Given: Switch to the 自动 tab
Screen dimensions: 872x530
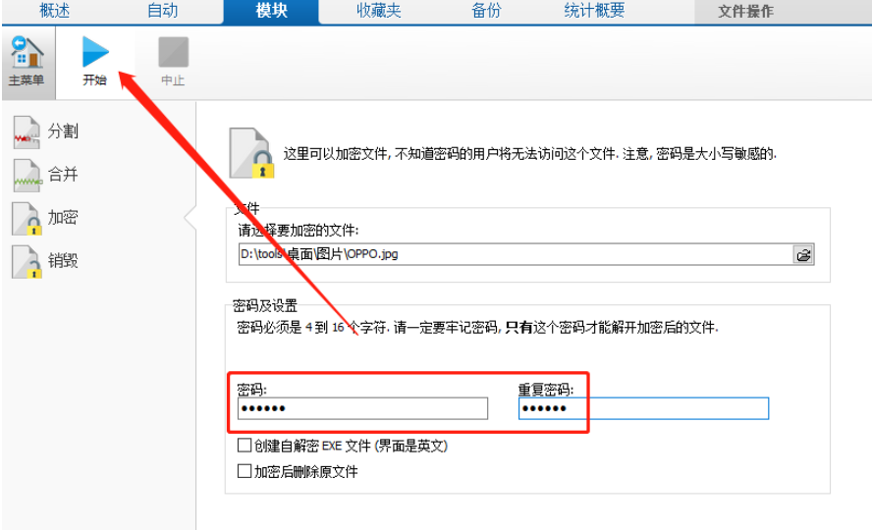Looking at the screenshot, I should (162, 11).
